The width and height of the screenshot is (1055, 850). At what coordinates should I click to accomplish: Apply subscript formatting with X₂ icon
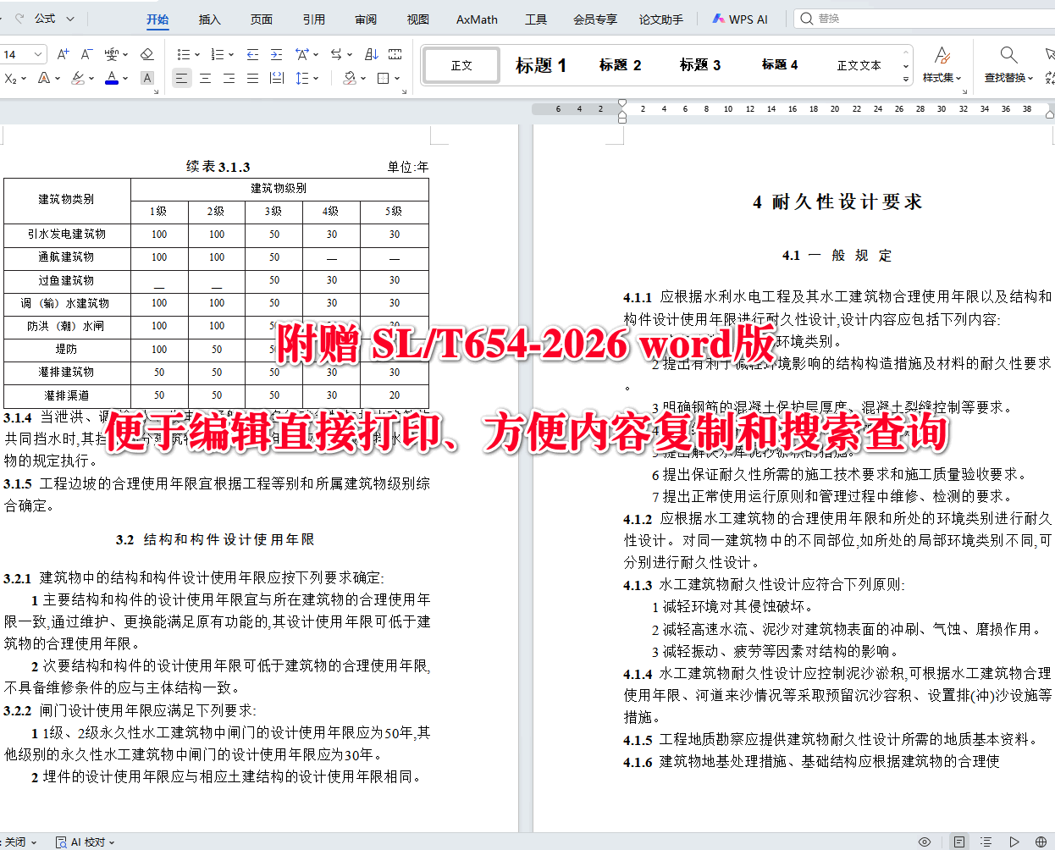click(11, 77)
